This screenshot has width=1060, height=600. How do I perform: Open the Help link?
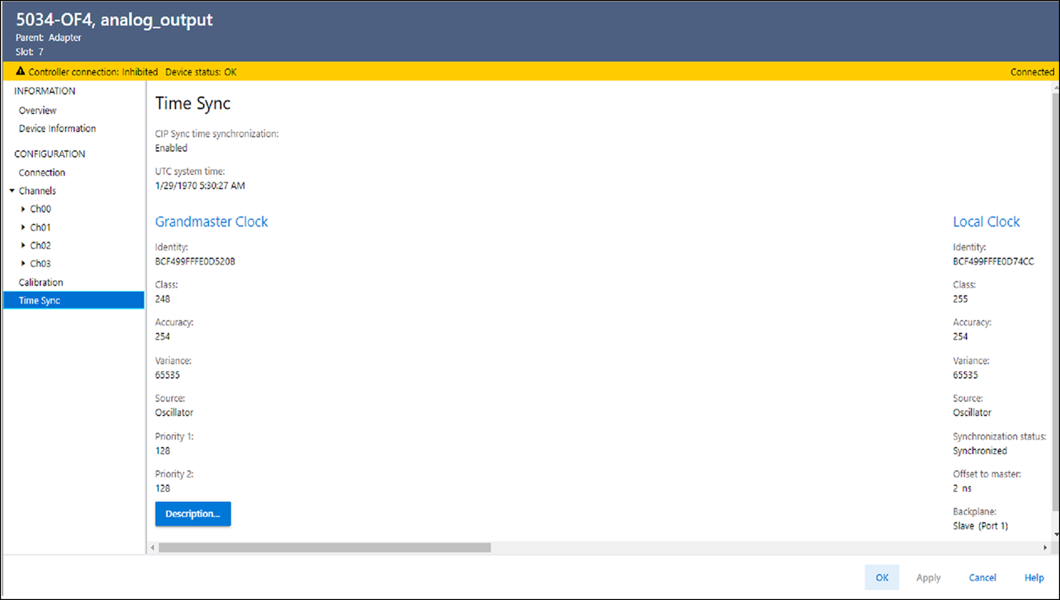point(1033,577)
